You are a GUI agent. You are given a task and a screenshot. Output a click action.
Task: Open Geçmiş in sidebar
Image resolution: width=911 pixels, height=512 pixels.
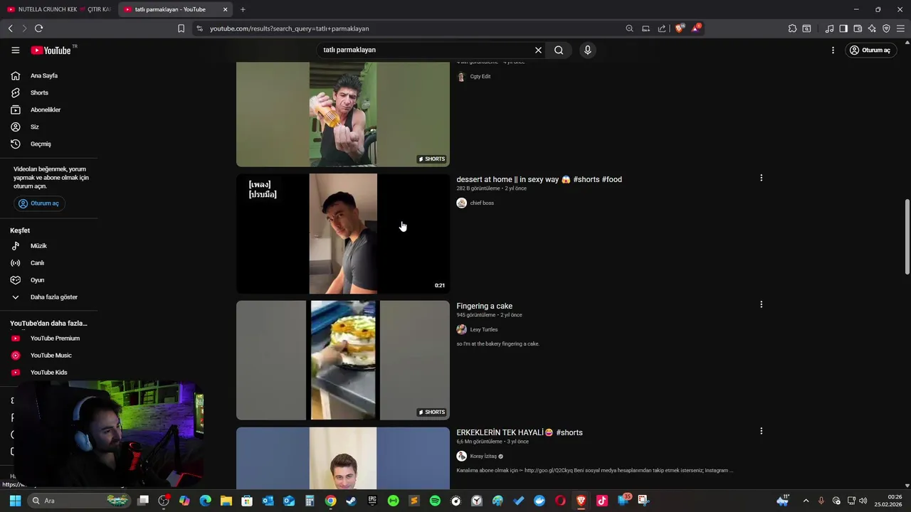click(41, 144)
